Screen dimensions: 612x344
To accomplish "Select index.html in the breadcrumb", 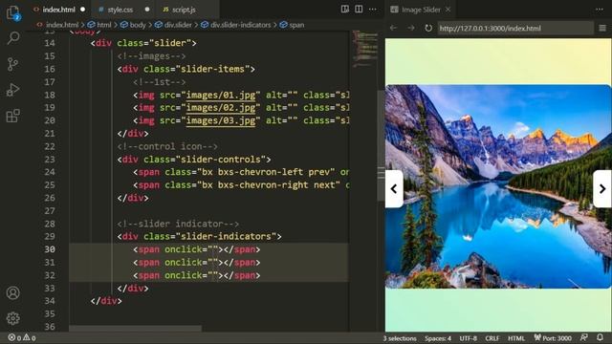I will 61,25.
